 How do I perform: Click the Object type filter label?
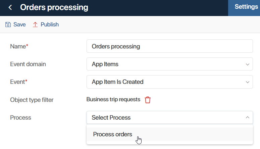click(32, 100)
